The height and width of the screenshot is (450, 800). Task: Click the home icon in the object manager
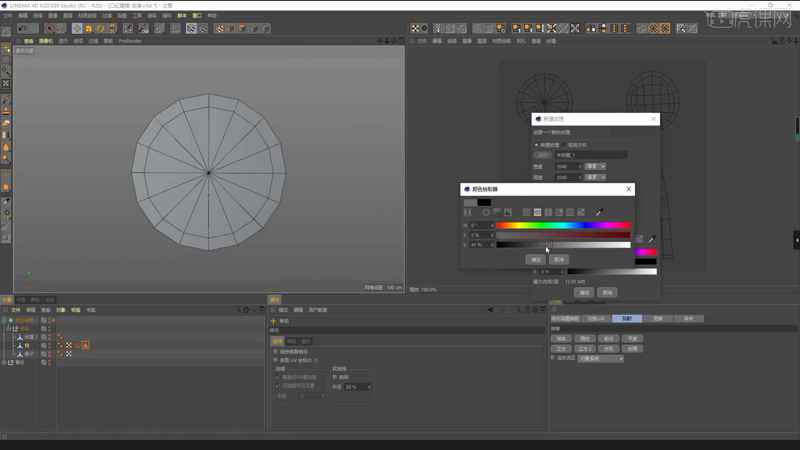tap(246, 310)
